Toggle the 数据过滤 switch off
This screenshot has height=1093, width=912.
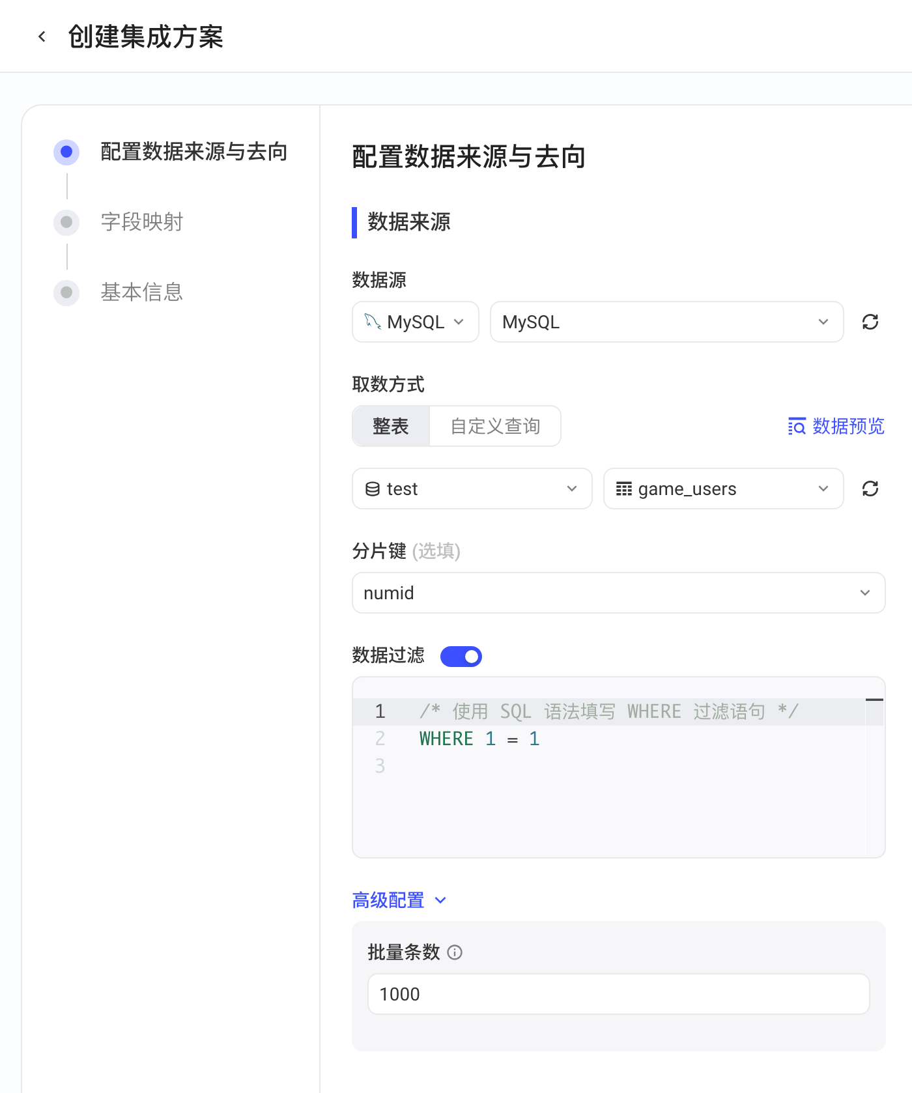461,656
